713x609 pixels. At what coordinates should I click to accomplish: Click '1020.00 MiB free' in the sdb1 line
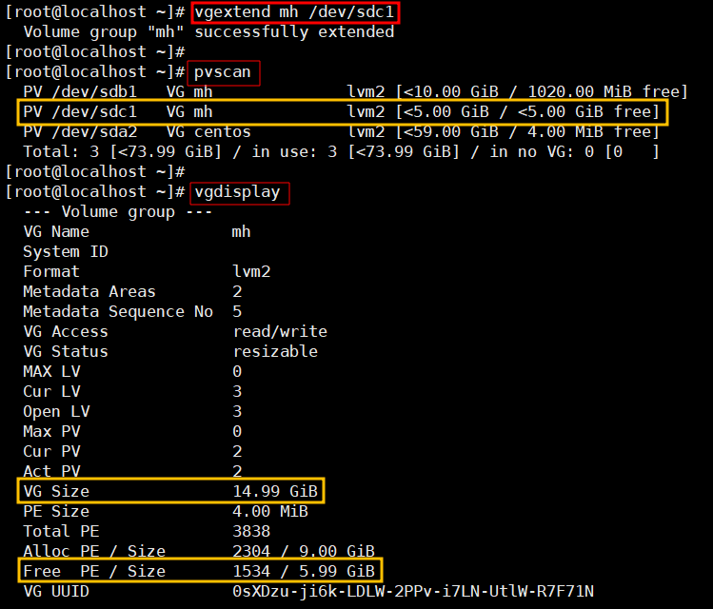[x=607, y=91]
